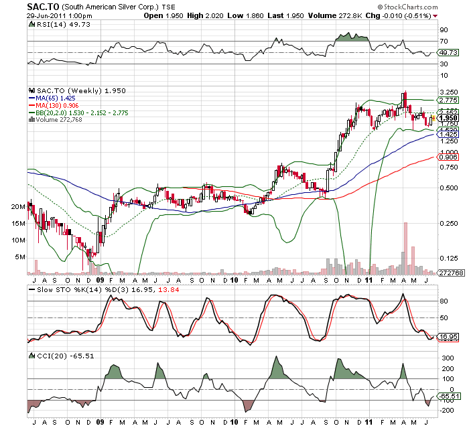Click the candlestick icon beside SAC.TO (Weekly)
This screenshot has height=428, width=469.
(x=31, y=90)
